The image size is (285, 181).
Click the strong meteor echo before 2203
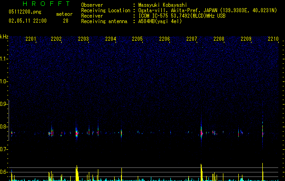[77, 133]
